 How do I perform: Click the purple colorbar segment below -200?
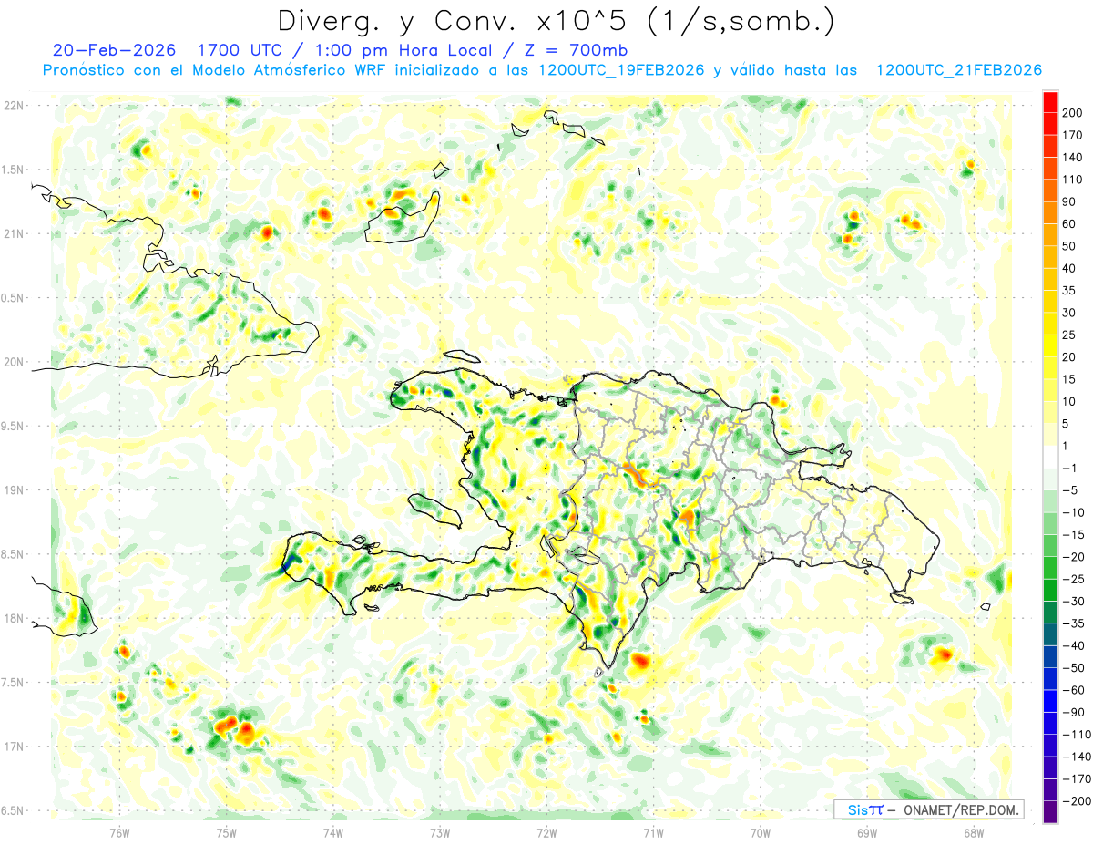click(x=1050, y=812)
